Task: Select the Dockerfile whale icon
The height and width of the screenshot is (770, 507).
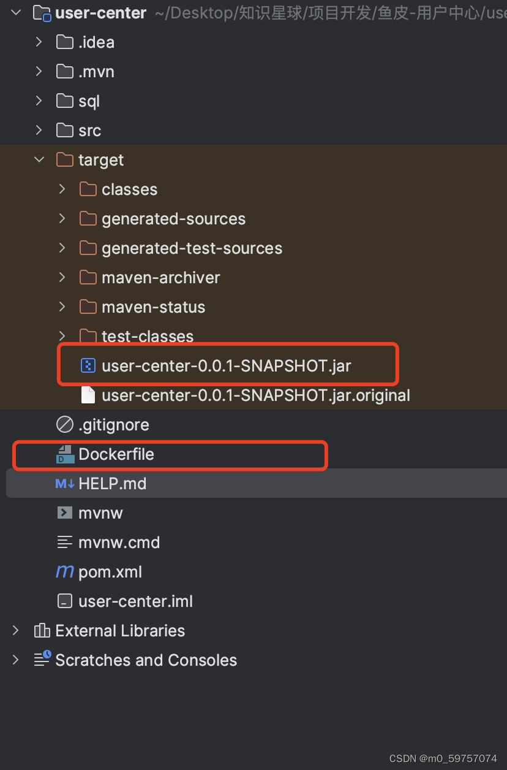Action: pyautogui.click(x=66, y=456)
